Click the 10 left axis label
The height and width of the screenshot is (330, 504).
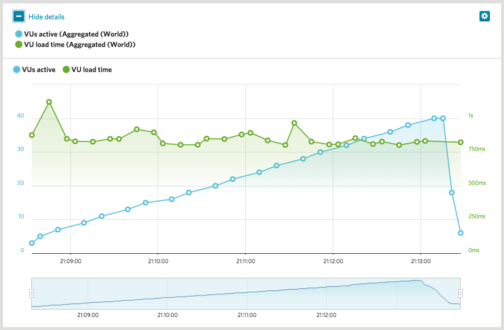[x=21, y=217]
